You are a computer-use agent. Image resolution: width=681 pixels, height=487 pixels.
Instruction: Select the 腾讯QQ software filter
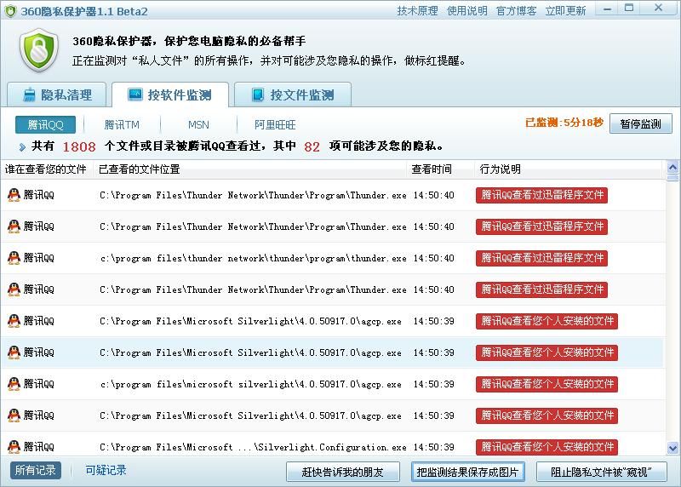click(46, 124)
